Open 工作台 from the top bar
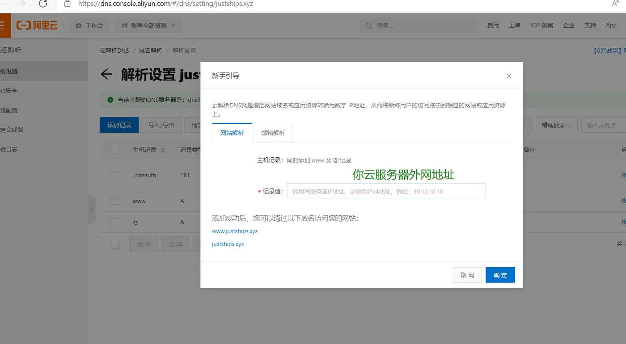The height and width of the screenshot is (344, 626). [89, 25]
